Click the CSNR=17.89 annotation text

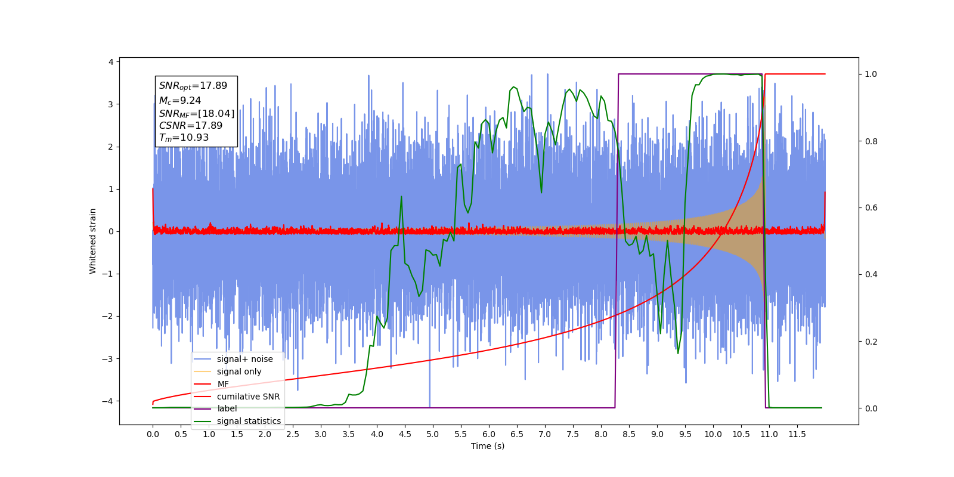pos(190,125)
